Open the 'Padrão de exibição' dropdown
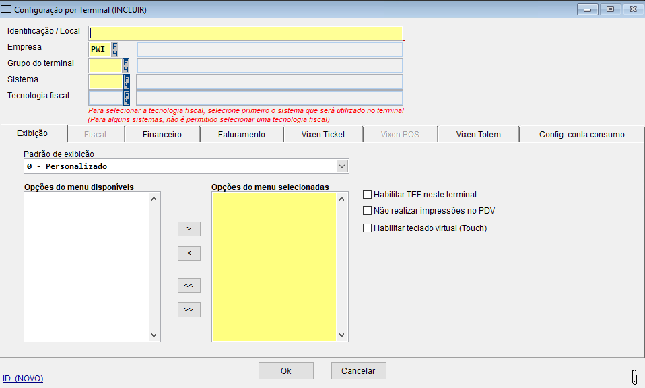This screenshot has height=388, width=645. (341, 166)
